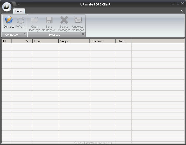Image resolution: width=186 pixels, height=145 pixels.
Task: Sort messages by the Size column header
Action: 22,41
